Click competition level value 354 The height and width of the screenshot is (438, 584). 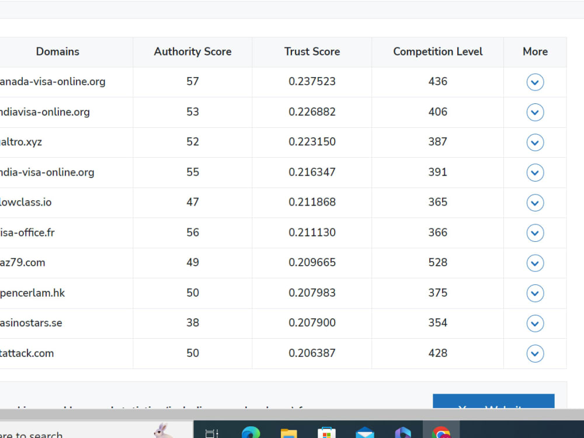pyautogui.click(x=437, y=323)
